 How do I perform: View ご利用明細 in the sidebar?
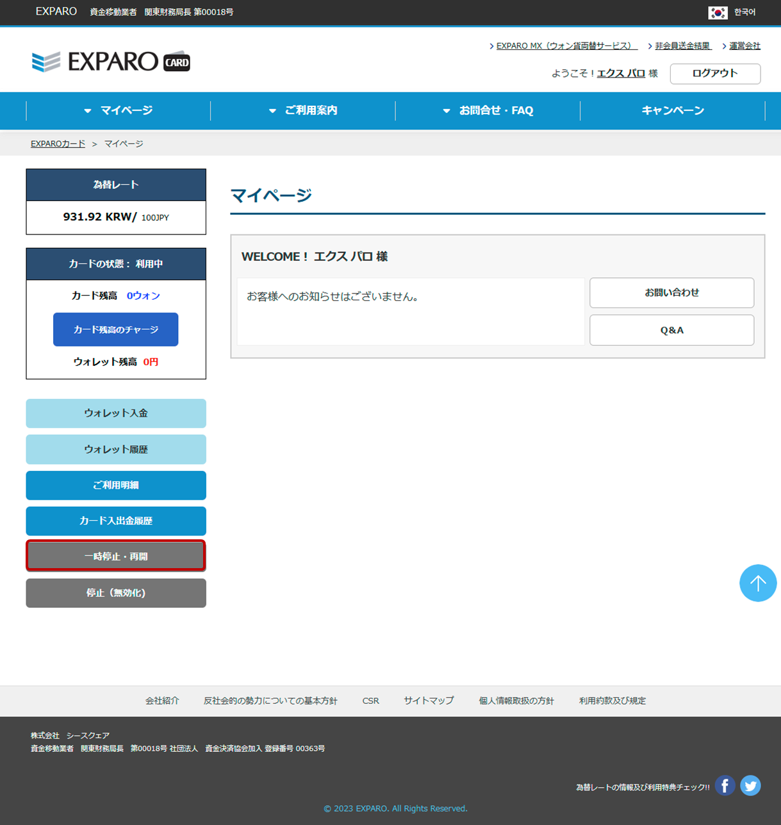tap(116, 485)
